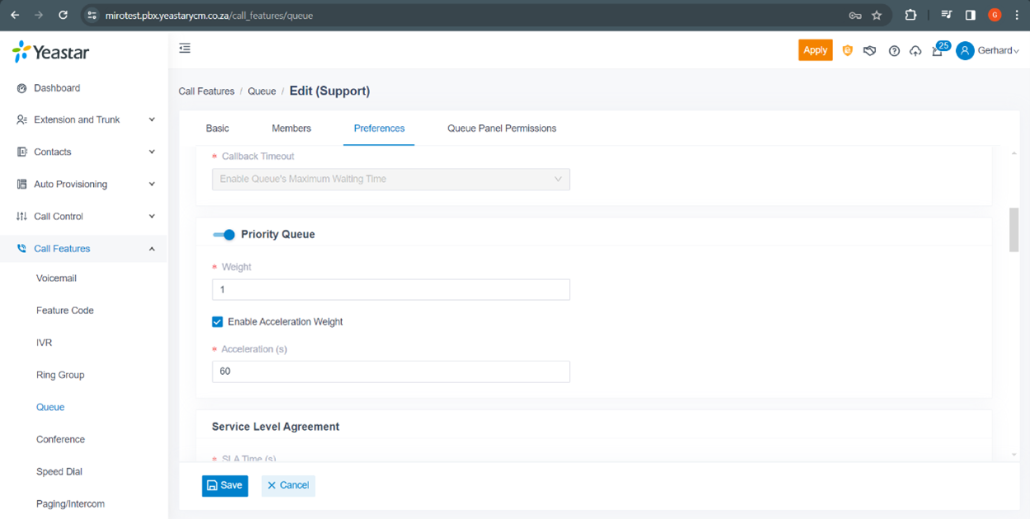This screenshot has height=519, width=1030.
Task: Click the page's vertical scrollbar thumb
Action: pos(1014,230)
